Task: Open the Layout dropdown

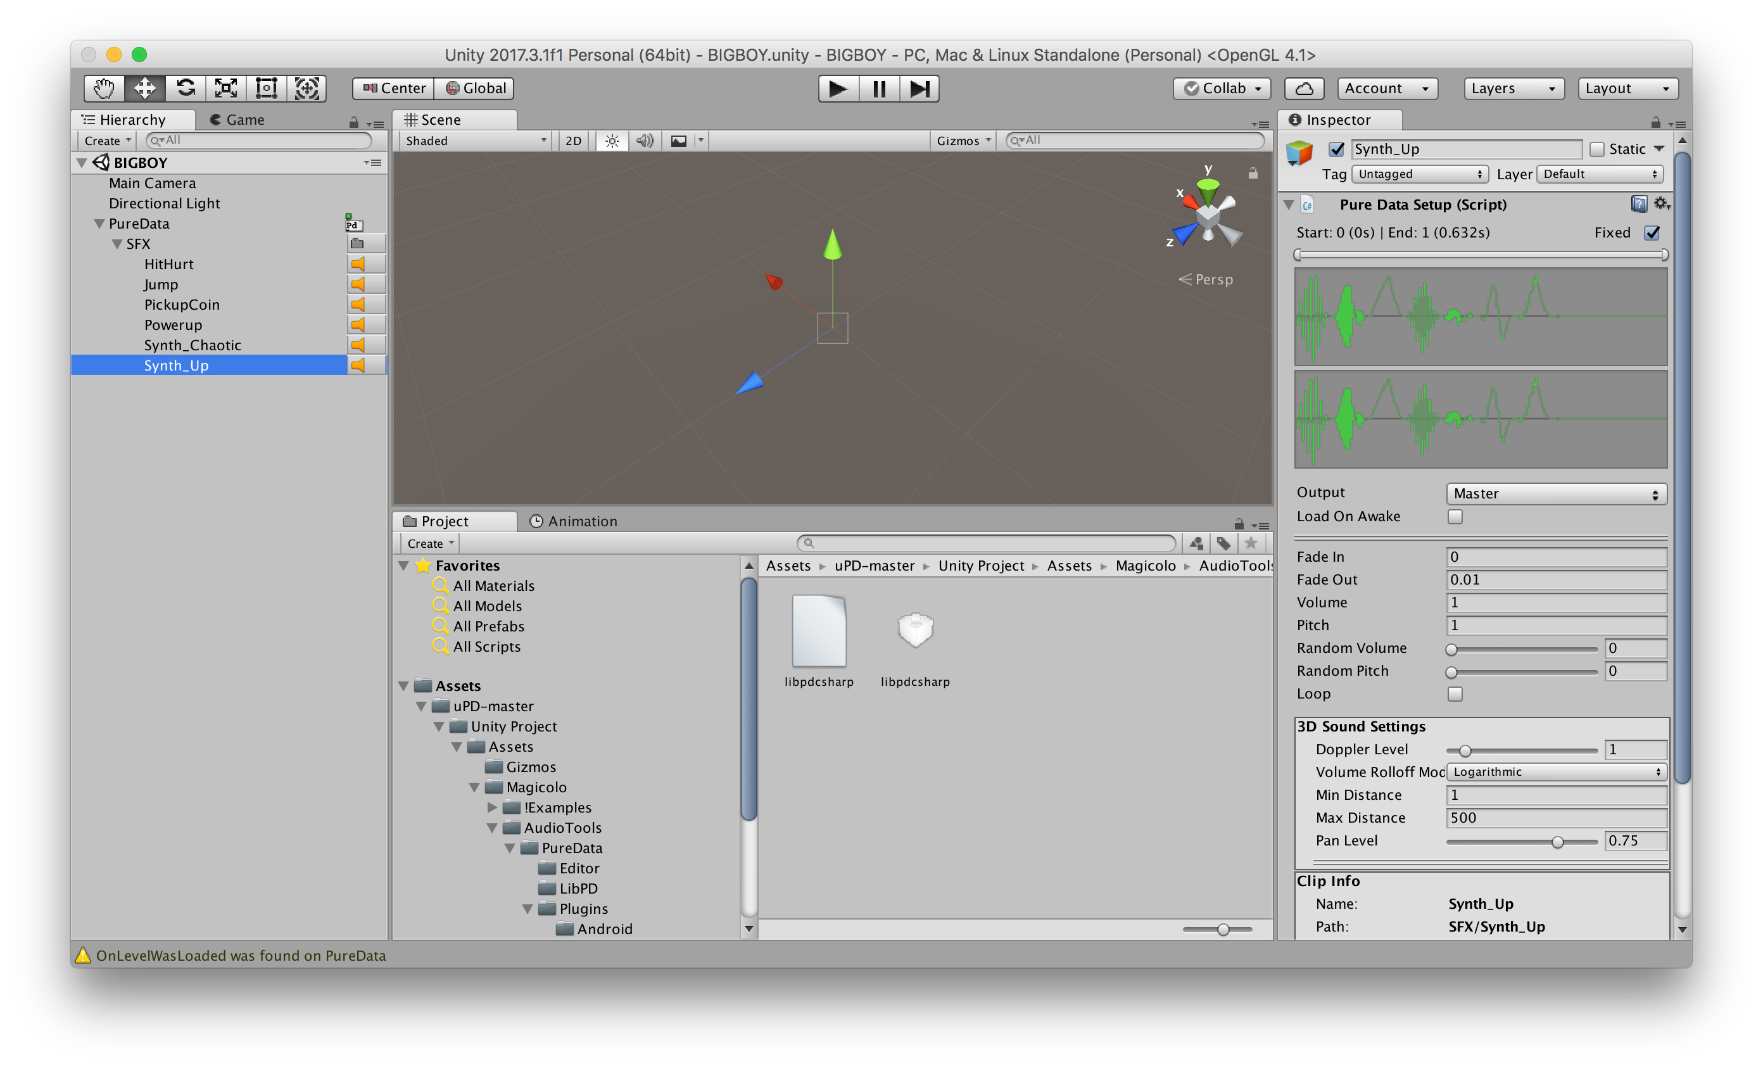Action: point(1627,88)
